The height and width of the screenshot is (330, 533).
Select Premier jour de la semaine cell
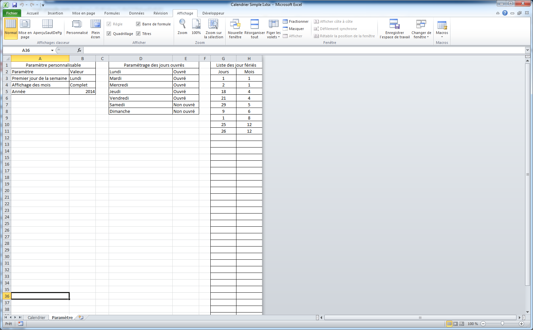click(x=40, y=78)
